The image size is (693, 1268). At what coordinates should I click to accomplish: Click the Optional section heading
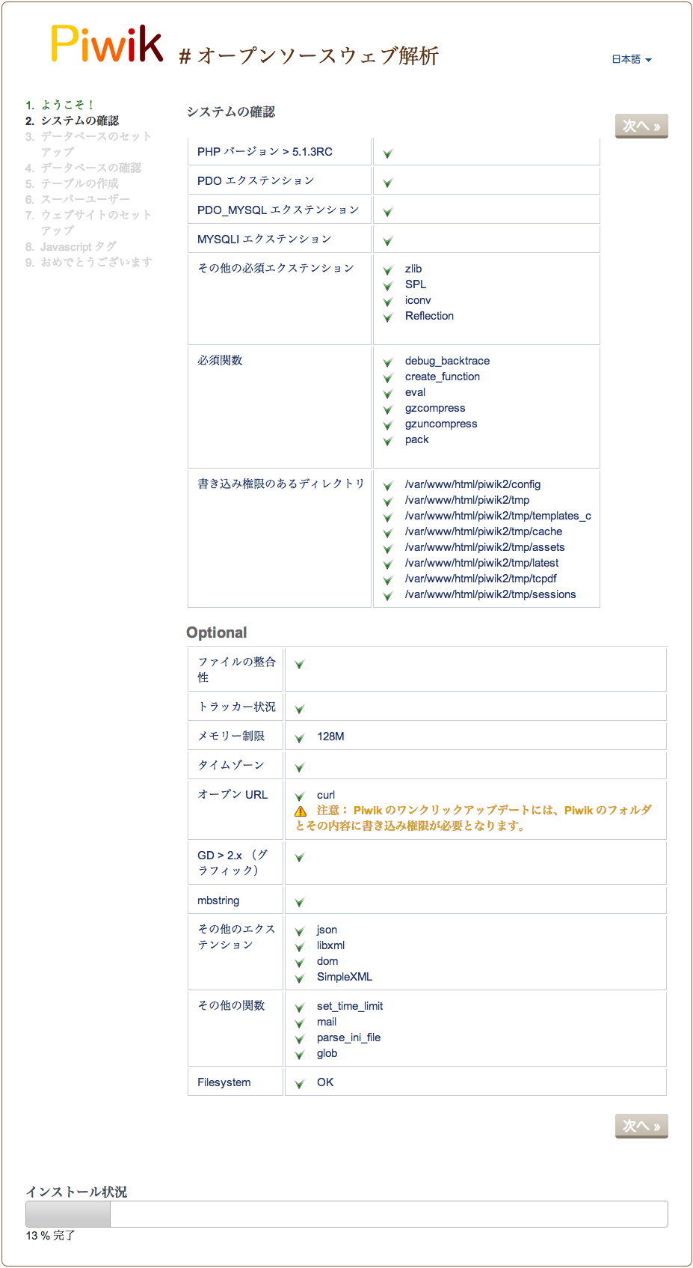click(217, 633)
